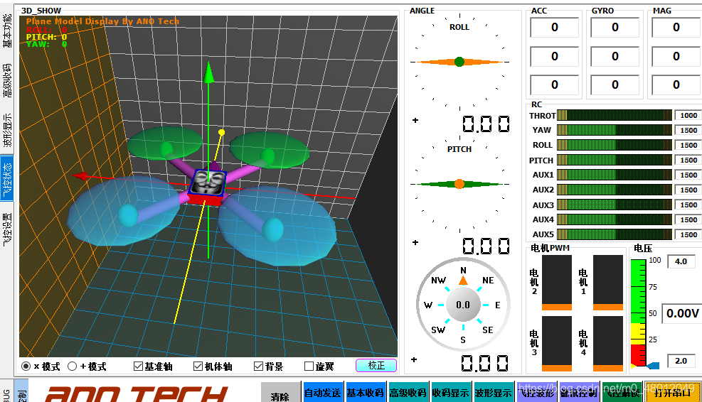Click the 电压 voltage level gauge bar
Viewport: 702px width, 402px height.
coord(638,313)
